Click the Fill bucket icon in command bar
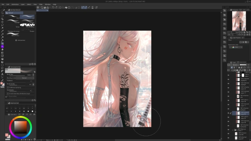Screen dimensions: 251x141 click(66, 8)
